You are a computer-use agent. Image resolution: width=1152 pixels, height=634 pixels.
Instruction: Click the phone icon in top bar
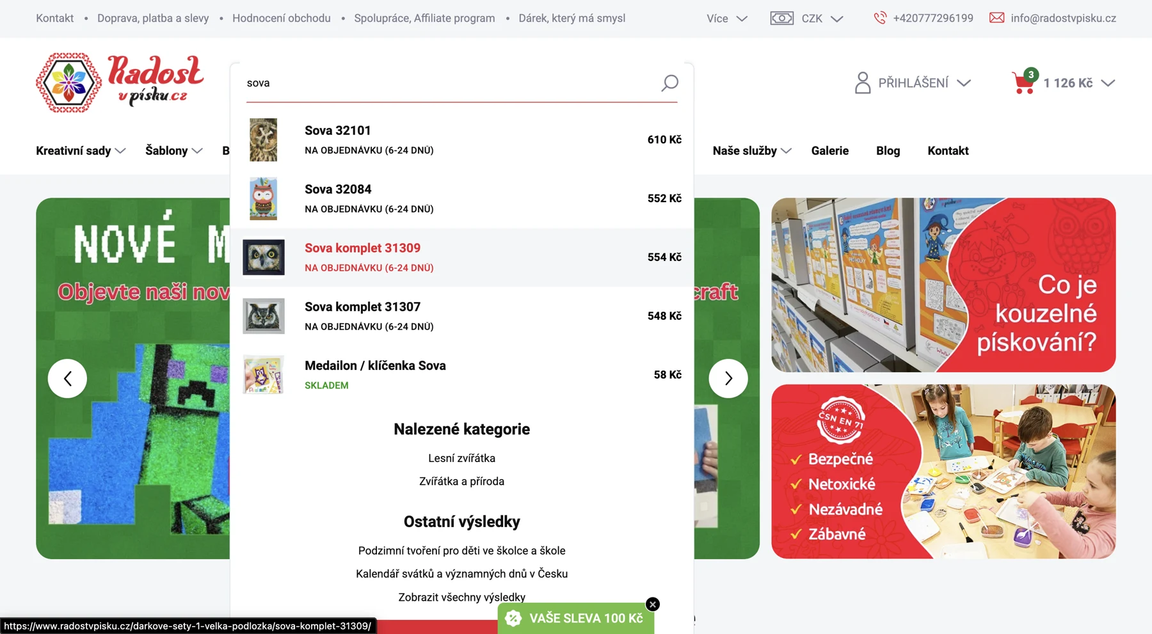click(x=880, y=18)
